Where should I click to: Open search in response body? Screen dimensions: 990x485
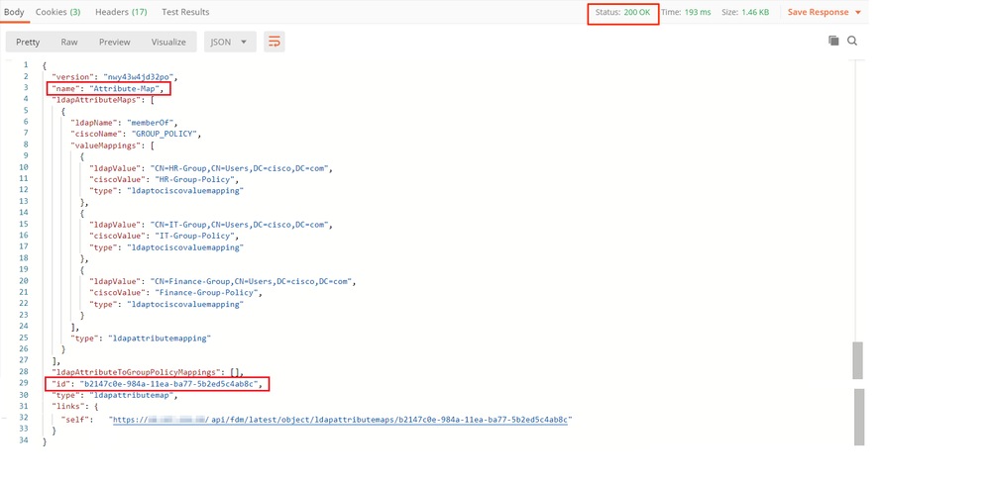click(x=851, y=41)
